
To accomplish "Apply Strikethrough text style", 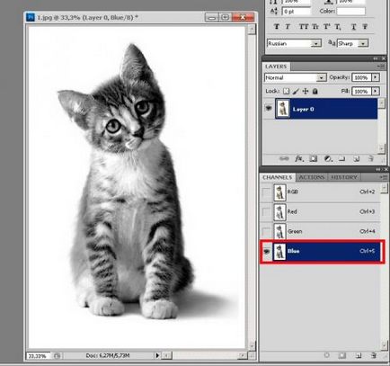I will point(365,27).
